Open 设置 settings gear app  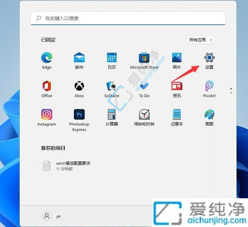coord(209,61)
